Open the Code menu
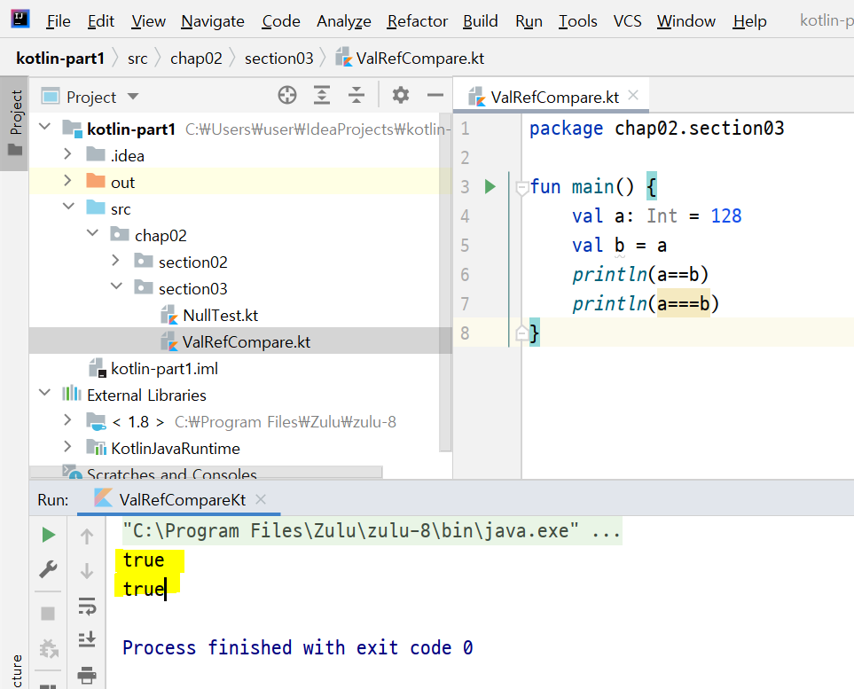 280,21
